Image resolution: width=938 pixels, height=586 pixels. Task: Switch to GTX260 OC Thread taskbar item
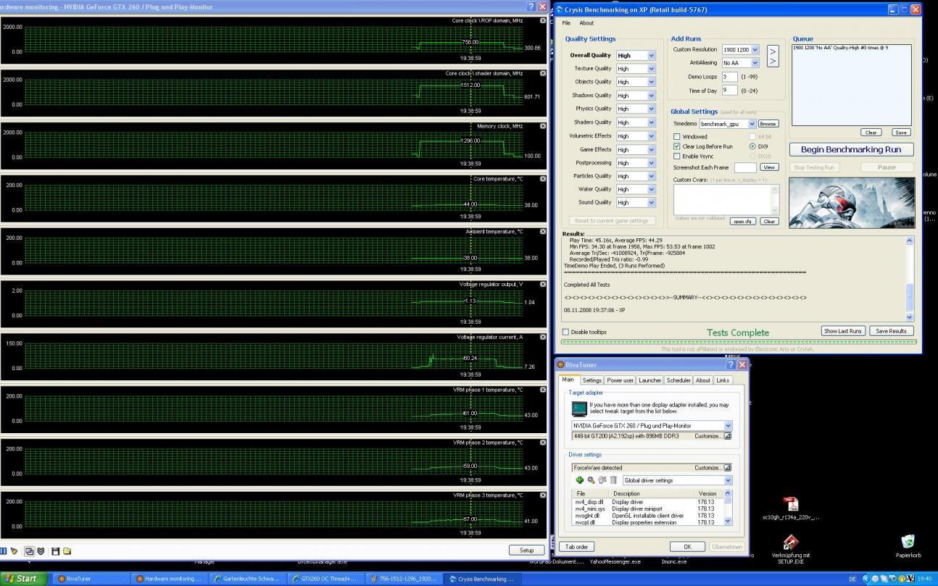coord(324,579)
